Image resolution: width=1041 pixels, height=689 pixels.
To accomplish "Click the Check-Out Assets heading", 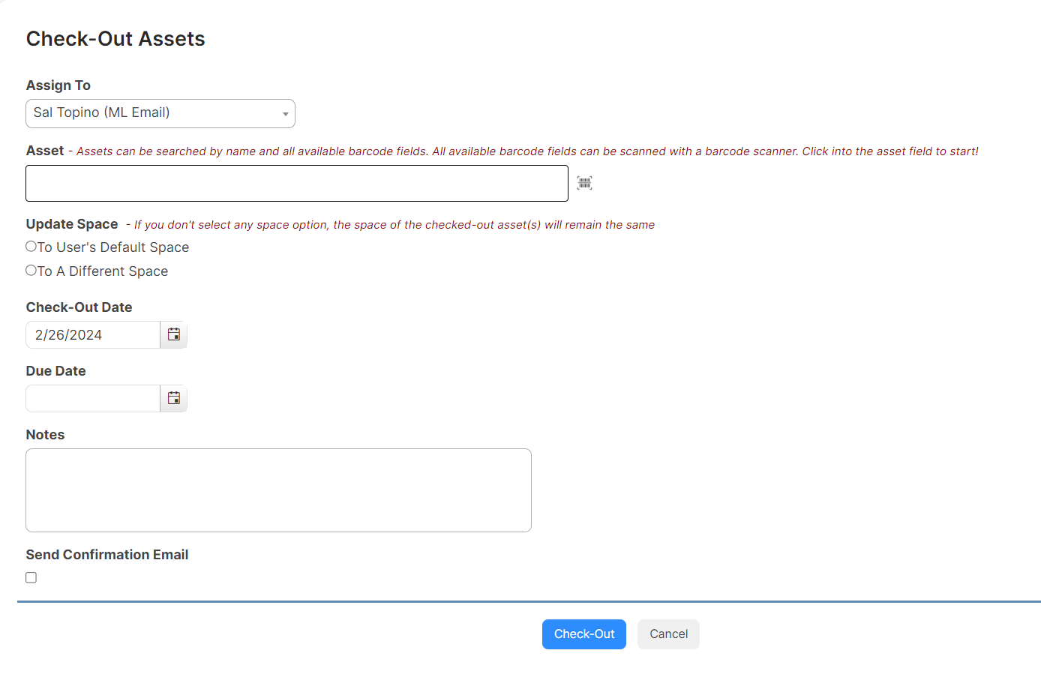I will coord(115,39).
